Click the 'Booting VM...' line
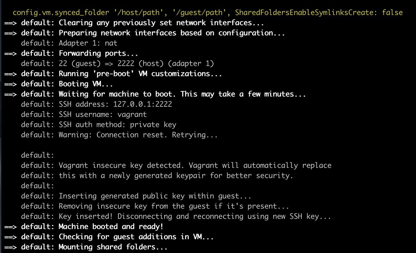Screen dimensions: 416x253 [x=59, y=84]
